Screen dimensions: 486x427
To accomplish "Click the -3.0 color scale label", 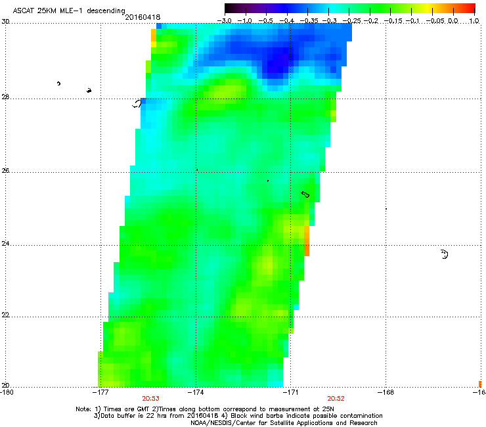I will pyautogui.click(x=224, y=21).
